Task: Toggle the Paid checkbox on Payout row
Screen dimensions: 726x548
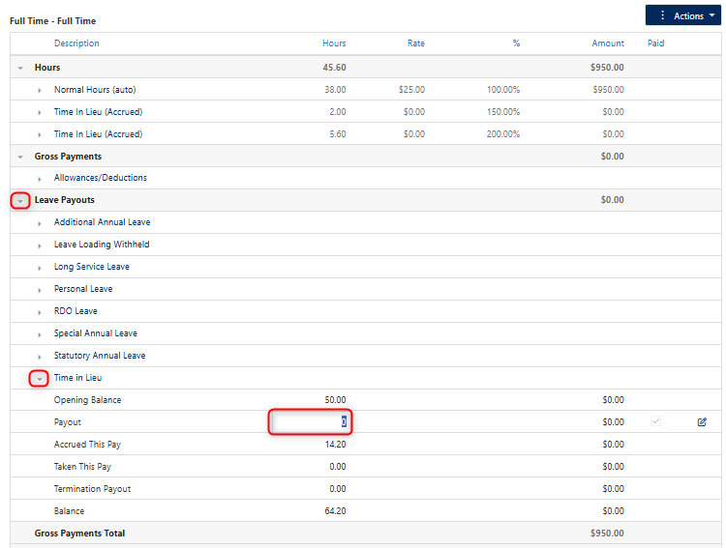Action: point(655,421)
